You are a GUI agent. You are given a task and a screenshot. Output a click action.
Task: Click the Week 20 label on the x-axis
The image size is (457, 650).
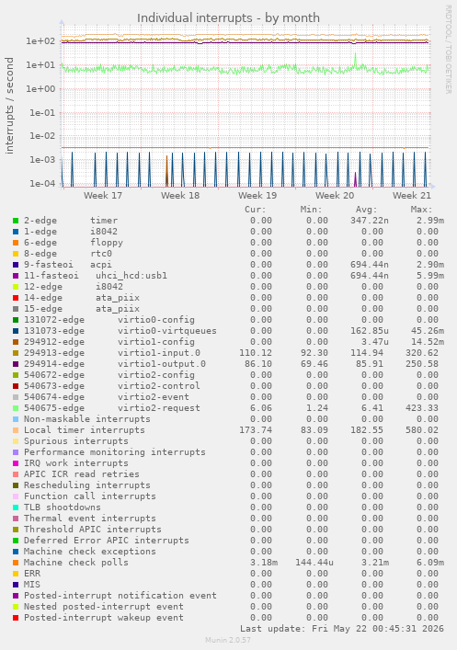(335, 195)
